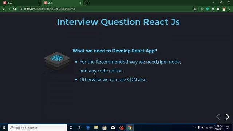233x131 pixels.
Task: Close the second deck tab
Action: (80, 3)
